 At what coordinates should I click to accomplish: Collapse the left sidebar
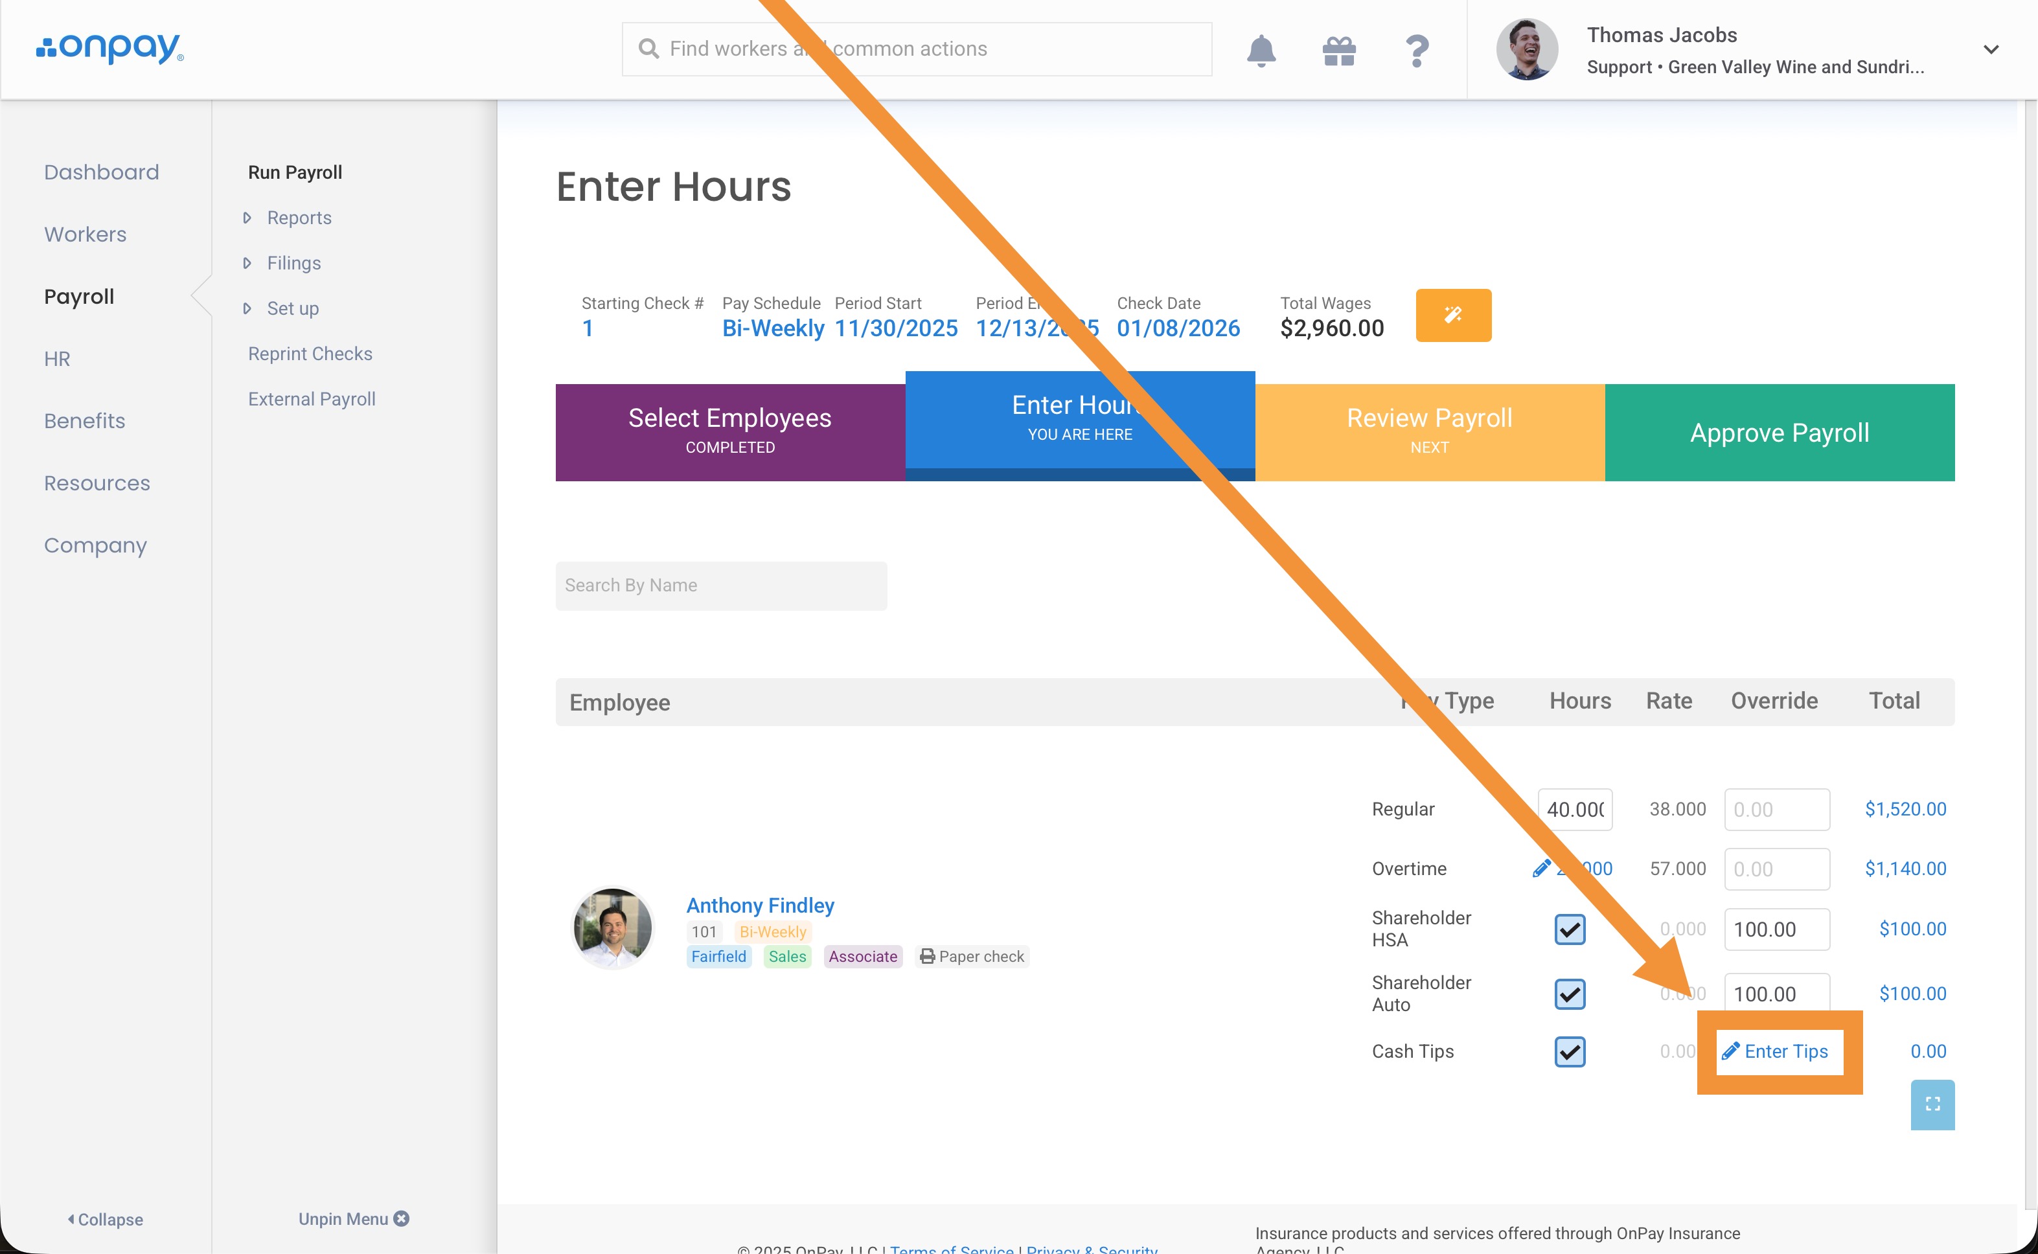(x=104, y=1218)
